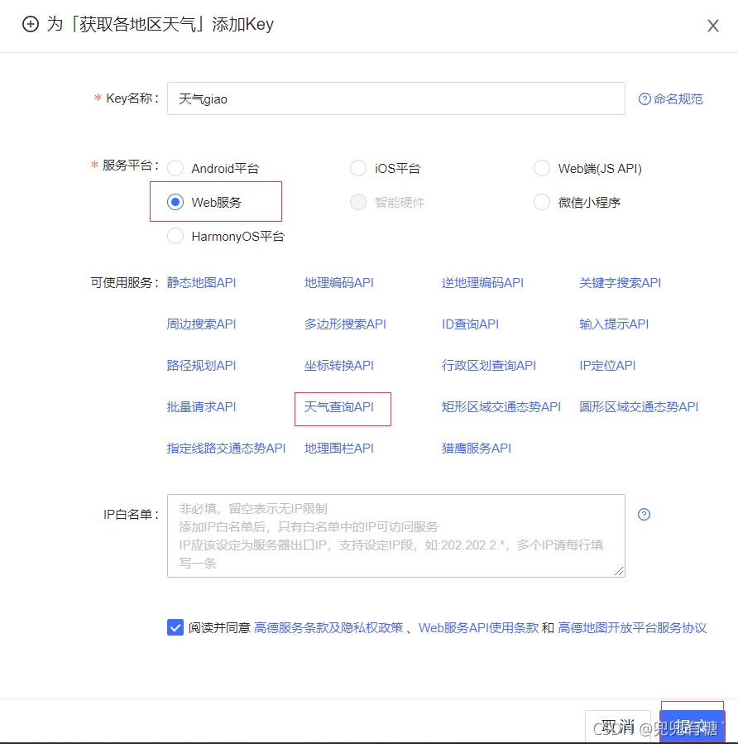Image resolution: width=738 pixels, height=744 pixels.
Task: Open the 猎鹰服务API link
Action: [x=477, y=448]
